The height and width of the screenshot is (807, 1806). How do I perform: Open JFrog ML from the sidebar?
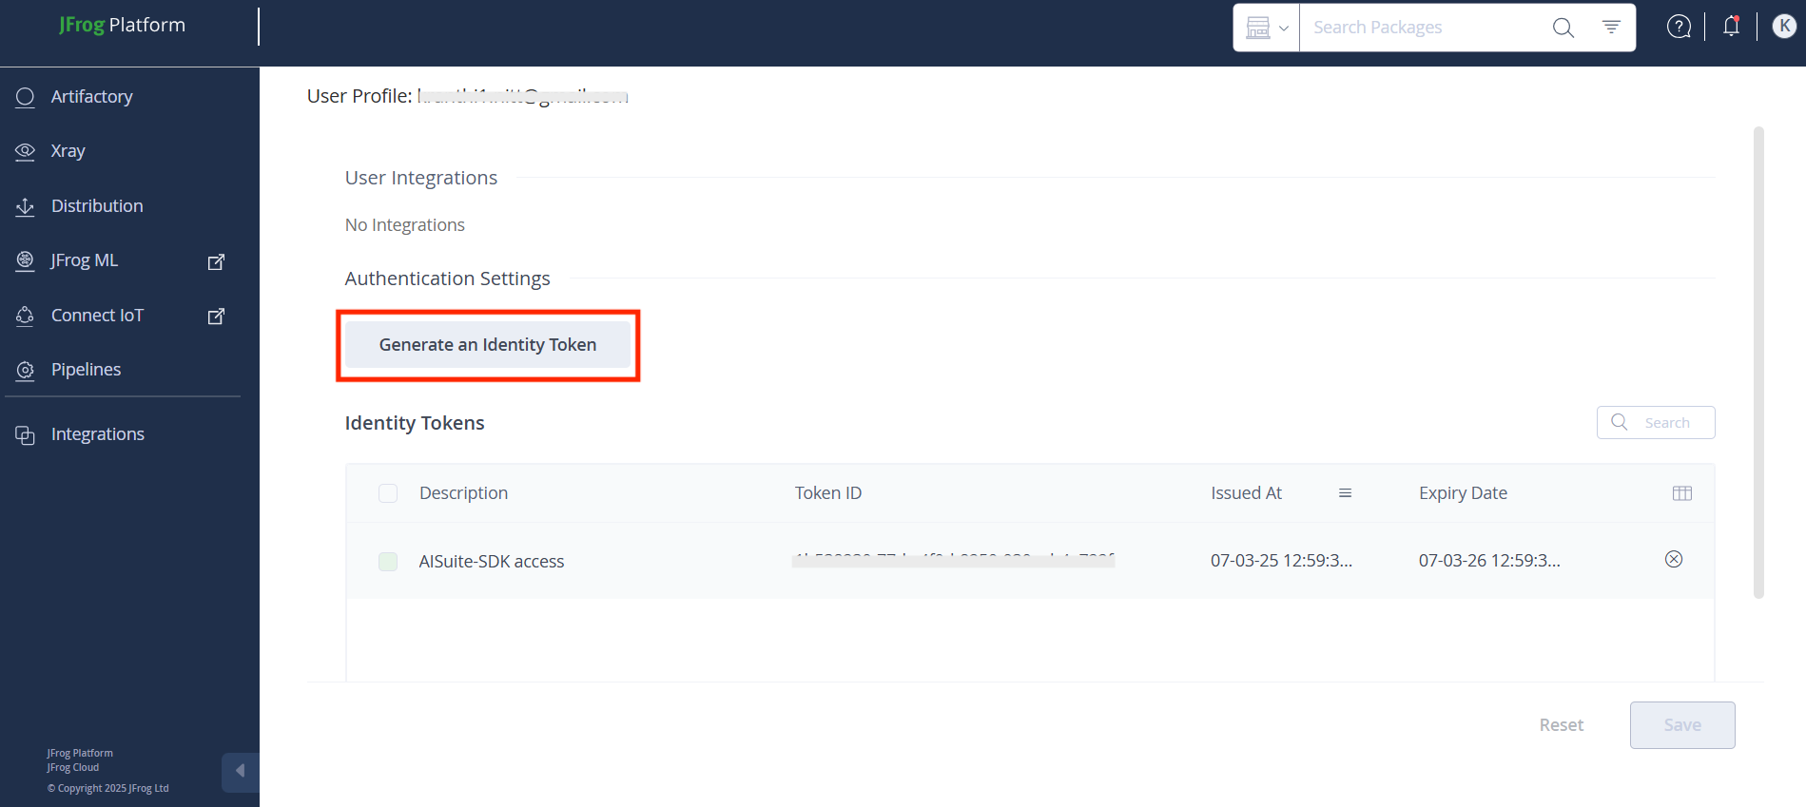[85, 260]
